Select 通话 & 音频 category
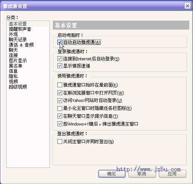 (21, 45)
